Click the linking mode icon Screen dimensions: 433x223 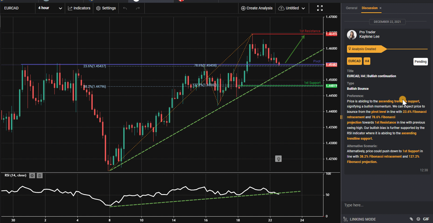[x=345, y=219]
